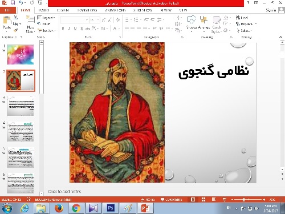This screenshot has height=214, width=285.
Task: Open the Select dropdown
Action: (x=244, y=30)
